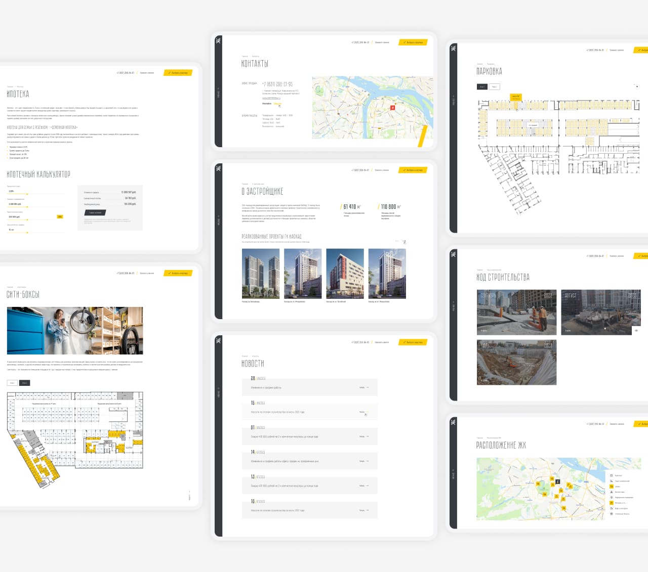648x572 pixels.
Task: Click the dark button in the mortgage calculator
Action: [x=95, y=213]
